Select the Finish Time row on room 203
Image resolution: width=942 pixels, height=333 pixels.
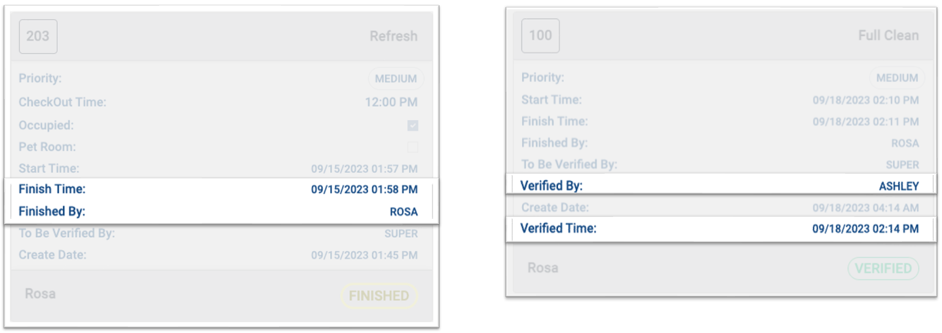pyautogui.click(x=218, y=189)
